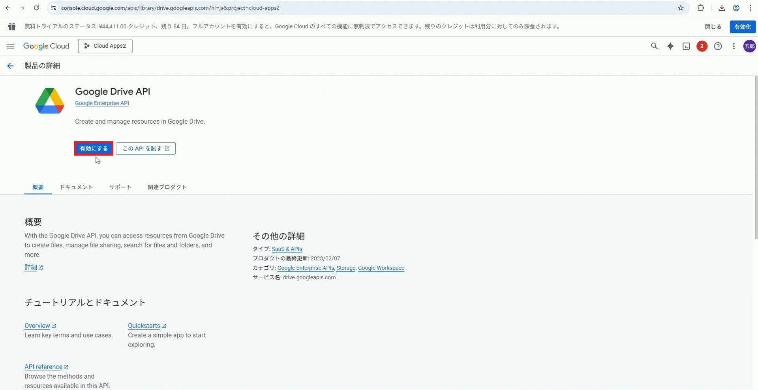Click the search magnifier icon
Image resolution: width=758 pixels, height=390 pixels.
point(654,46)
